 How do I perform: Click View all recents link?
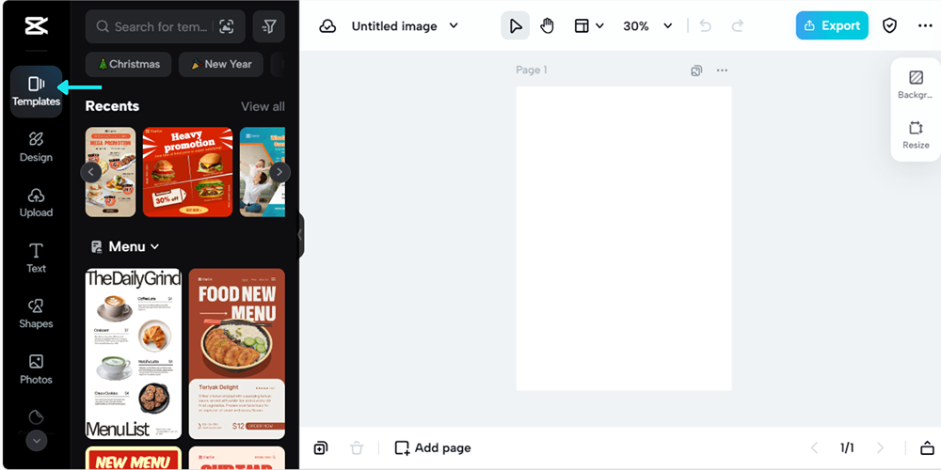(263, 107)
